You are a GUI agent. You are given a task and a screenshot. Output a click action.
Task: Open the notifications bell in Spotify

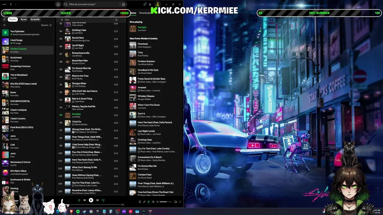(145, 4)
